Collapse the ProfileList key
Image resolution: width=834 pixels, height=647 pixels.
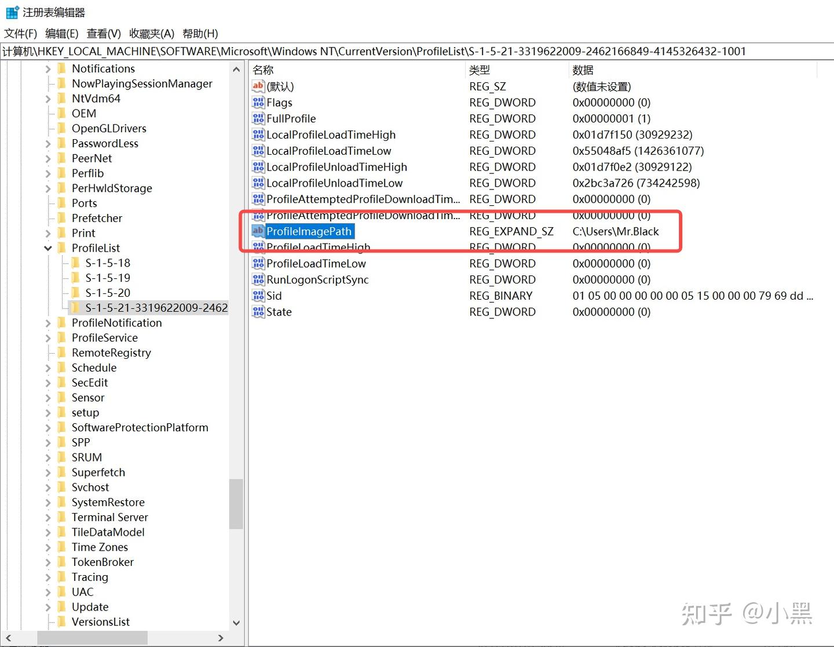tap(49, 248)
